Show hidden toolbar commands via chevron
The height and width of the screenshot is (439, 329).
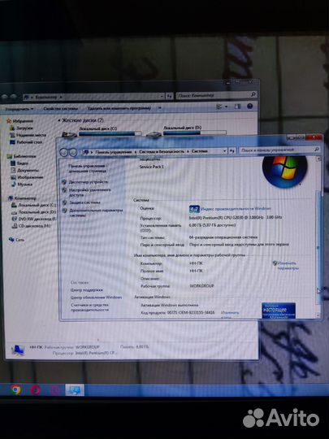pyautogui.click(x=160, y=108)
